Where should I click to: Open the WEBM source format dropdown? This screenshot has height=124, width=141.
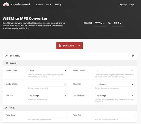(x=100, y=23)
